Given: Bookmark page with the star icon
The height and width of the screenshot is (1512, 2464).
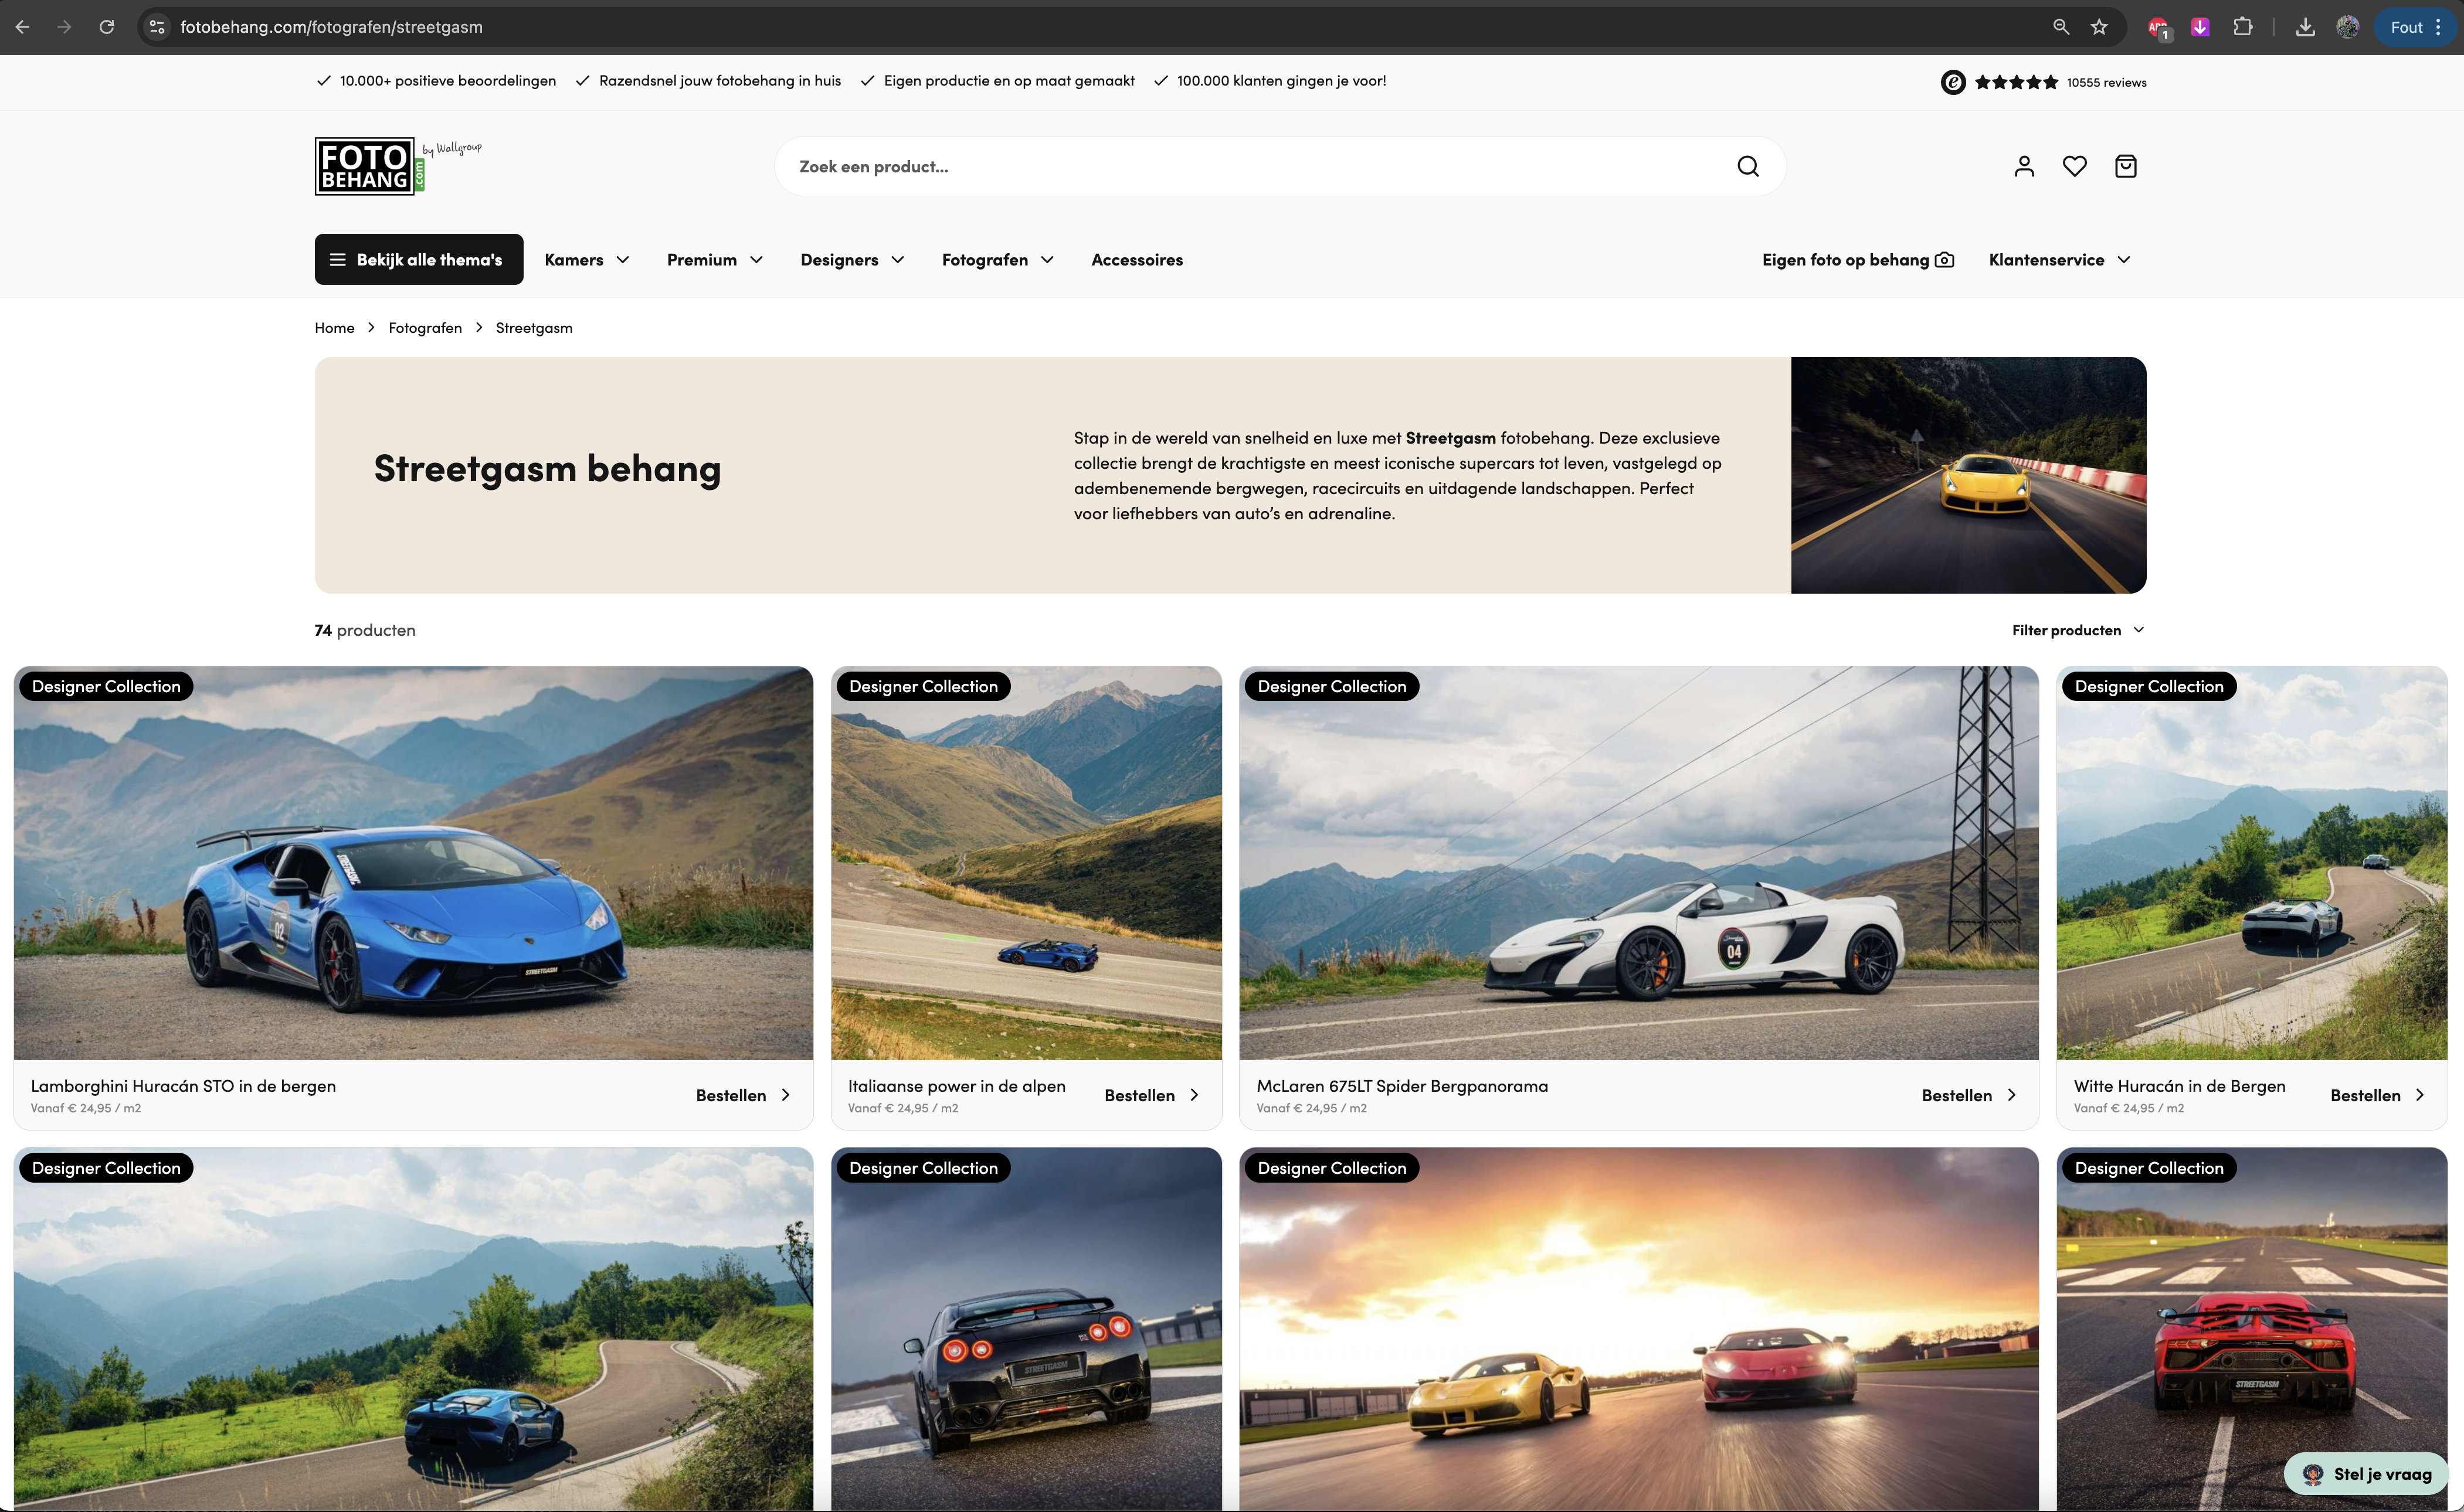Looking at the screenshot, I should point(2099,27).
